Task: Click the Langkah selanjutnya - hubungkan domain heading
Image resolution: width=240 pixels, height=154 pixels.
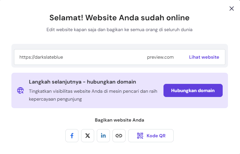Action: point(82,82)
